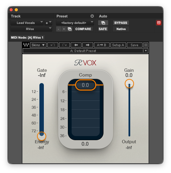Image resolution: width=171 pixels, height=173 pixels.
Task: Click the Track header label
Action: (16, 16)
